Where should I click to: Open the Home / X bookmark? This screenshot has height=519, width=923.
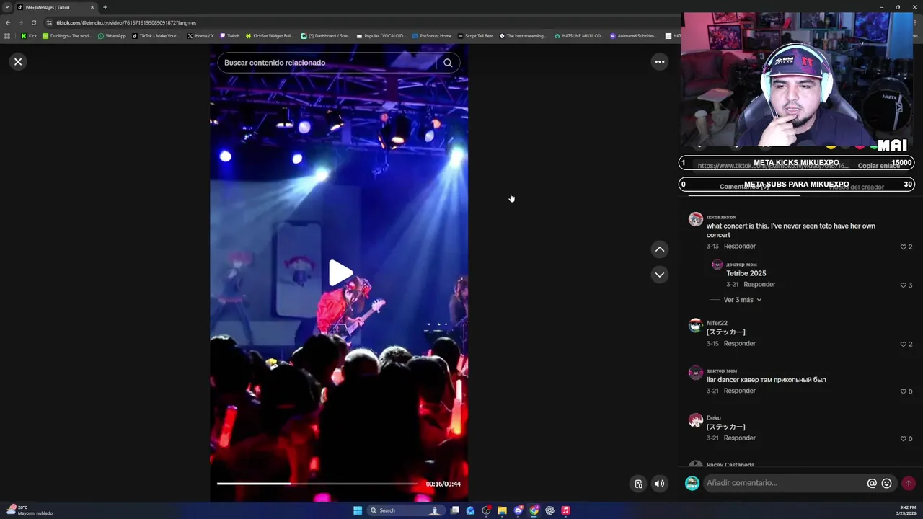200,36
